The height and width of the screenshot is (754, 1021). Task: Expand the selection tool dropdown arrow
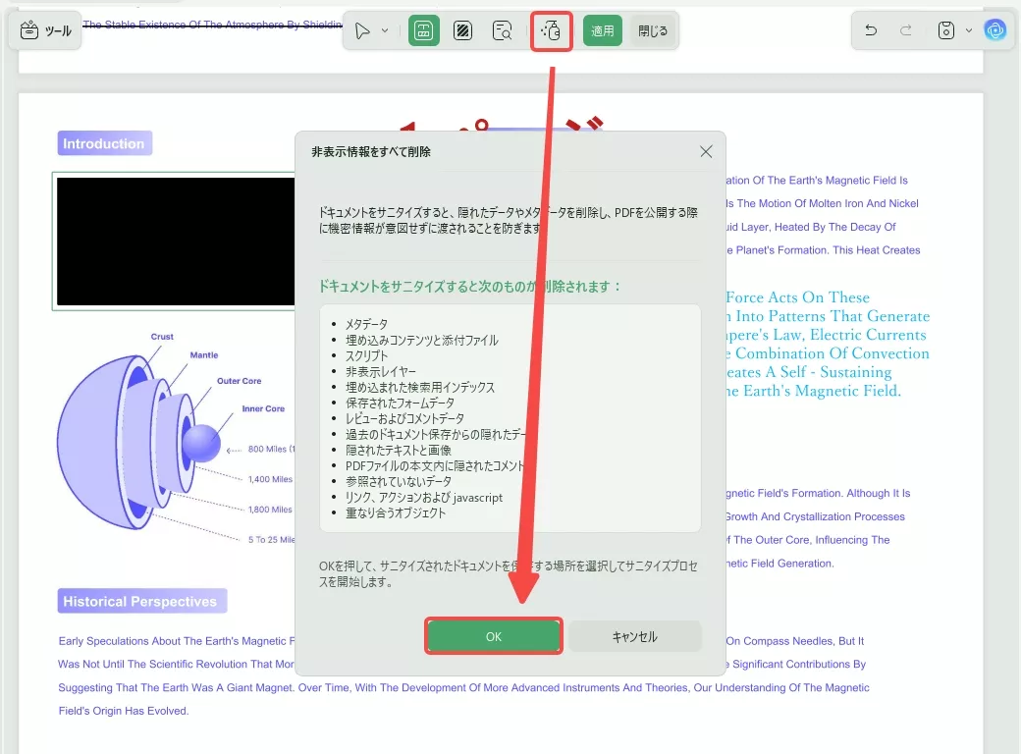[383, 30]
